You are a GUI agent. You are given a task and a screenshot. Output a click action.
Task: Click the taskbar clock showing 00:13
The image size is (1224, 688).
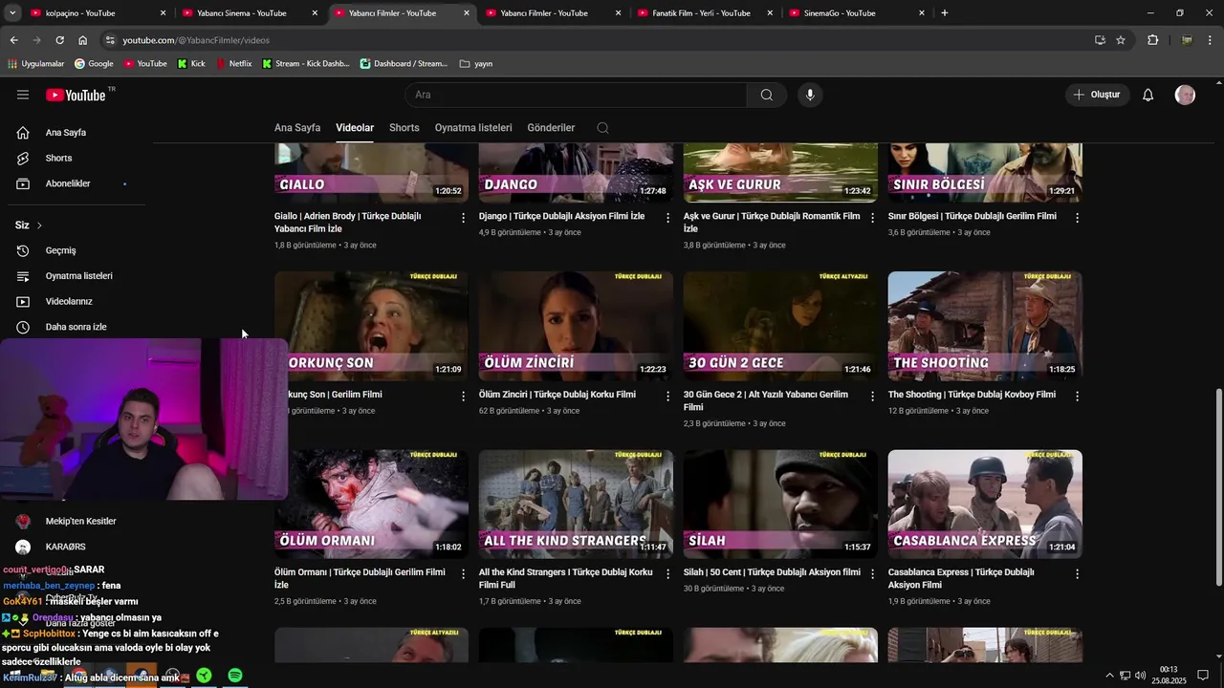tap(1169, 676)
